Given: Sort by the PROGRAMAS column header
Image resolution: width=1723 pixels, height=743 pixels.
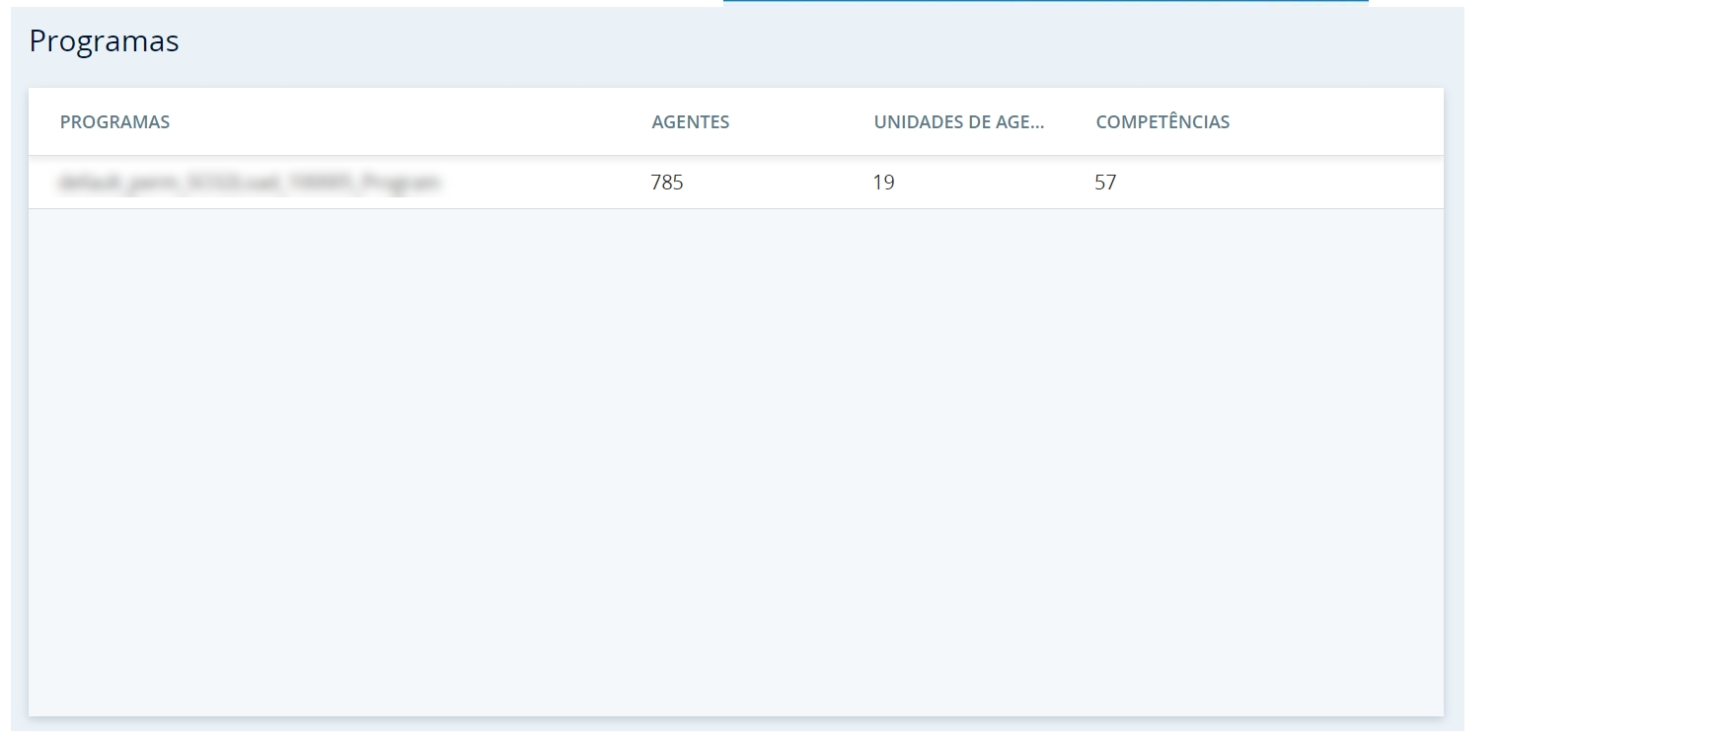Looking at the screenshot, I should pyautogui.click(x=114, y=122).
